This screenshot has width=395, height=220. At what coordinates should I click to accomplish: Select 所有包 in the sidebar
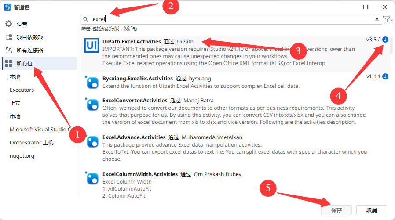click(40, 63)
